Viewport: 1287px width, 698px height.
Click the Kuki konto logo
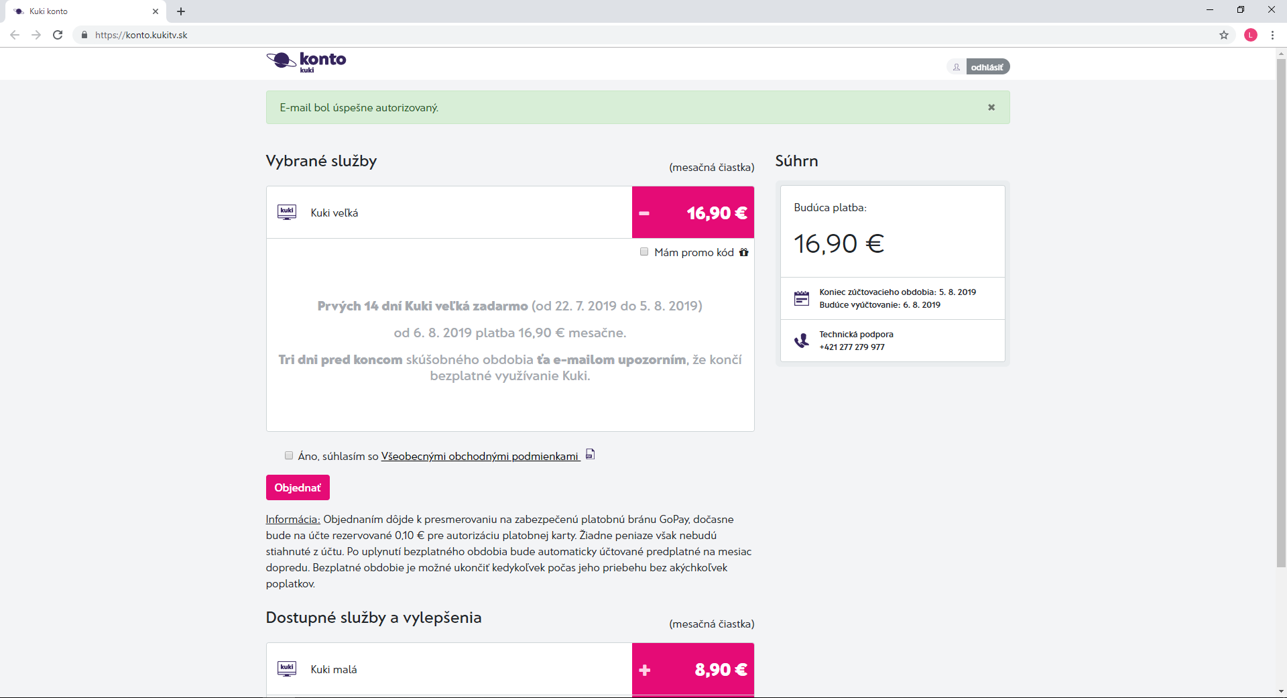[306, 62]
